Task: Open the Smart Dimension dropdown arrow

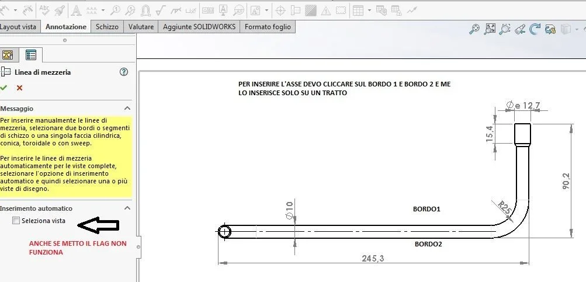Action: (x=15, y=11)
